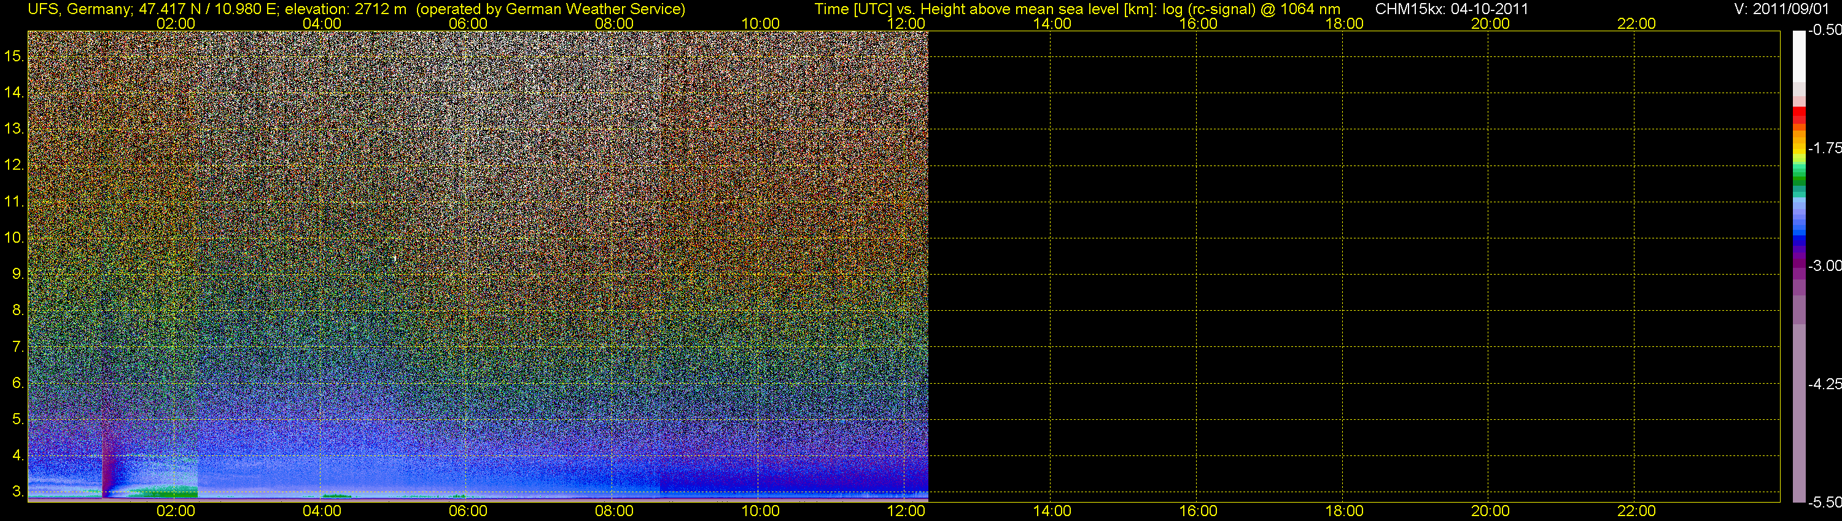Click the 02:00 label on the top time axis
The width and height of the screenshot is (1842, 521).
coord(175,23)
